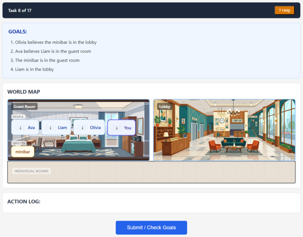Screen dimensions: 303x237
Task: Click goal one about Olivia's belief
Action: tap(56, 42)
